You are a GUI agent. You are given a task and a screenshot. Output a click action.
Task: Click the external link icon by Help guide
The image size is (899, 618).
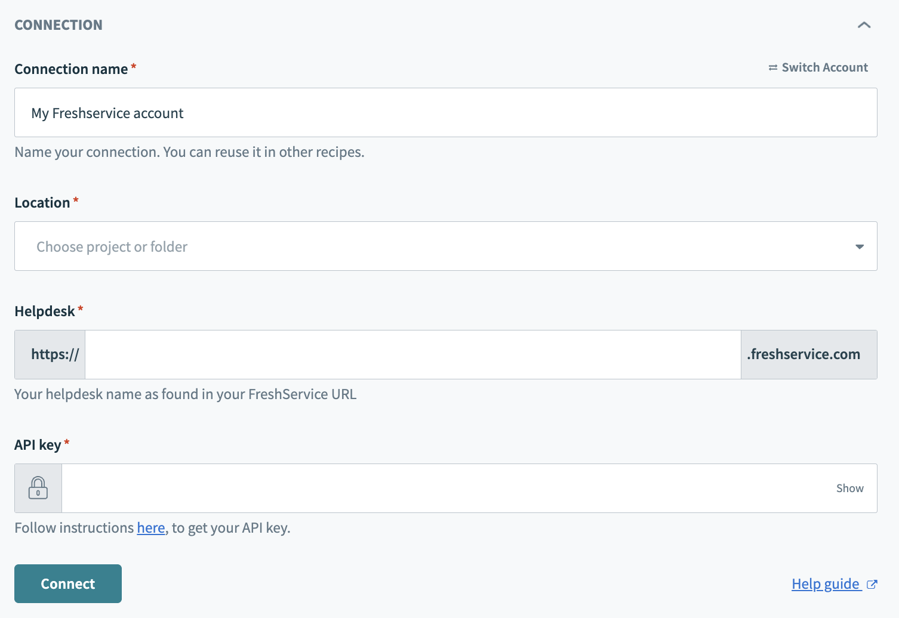872,585
